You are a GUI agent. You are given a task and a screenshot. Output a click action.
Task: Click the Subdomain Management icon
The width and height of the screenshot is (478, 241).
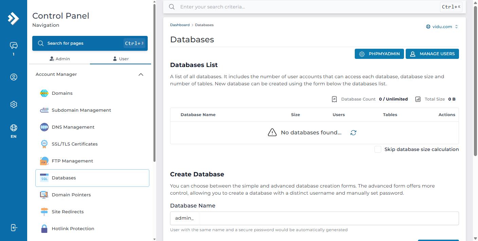point(44,110)
